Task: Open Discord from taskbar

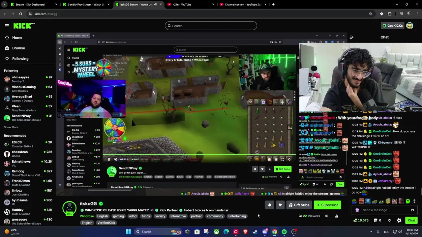Action: 265,232
